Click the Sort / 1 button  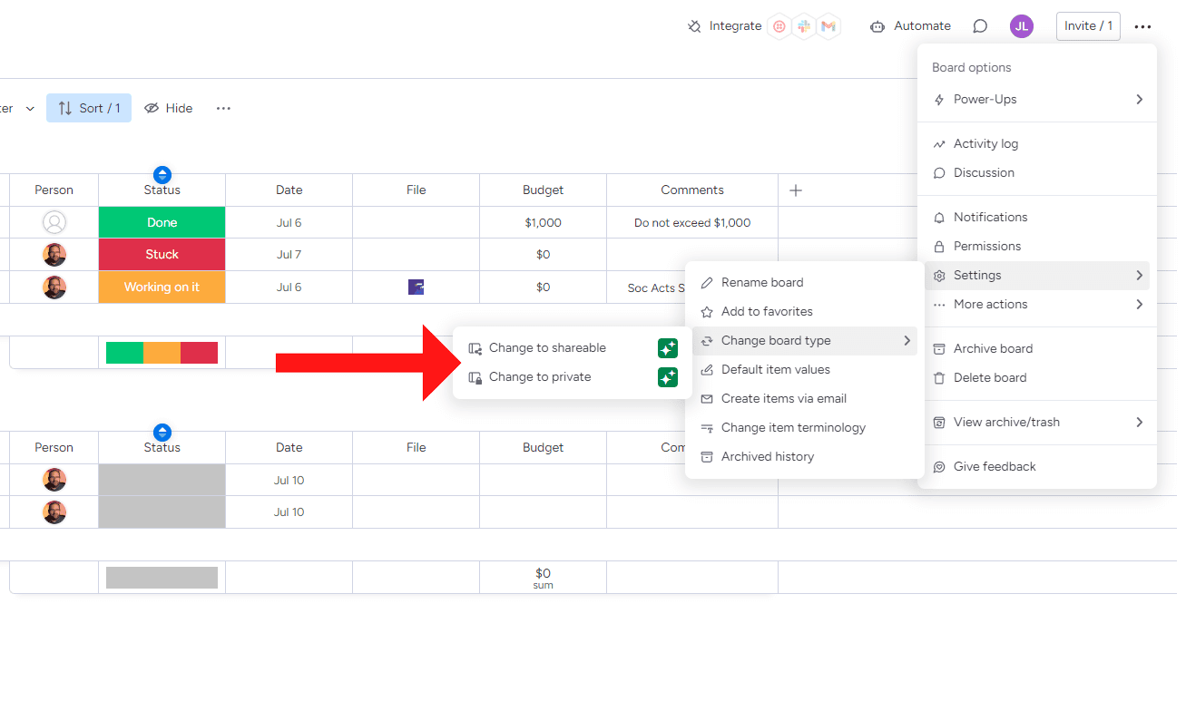click(89, 108)
